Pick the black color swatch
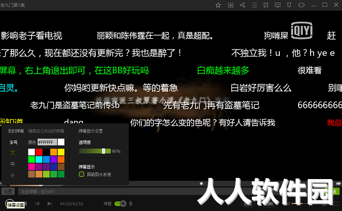The width and height of the screenshot is (342, 211). coord(46,152)
